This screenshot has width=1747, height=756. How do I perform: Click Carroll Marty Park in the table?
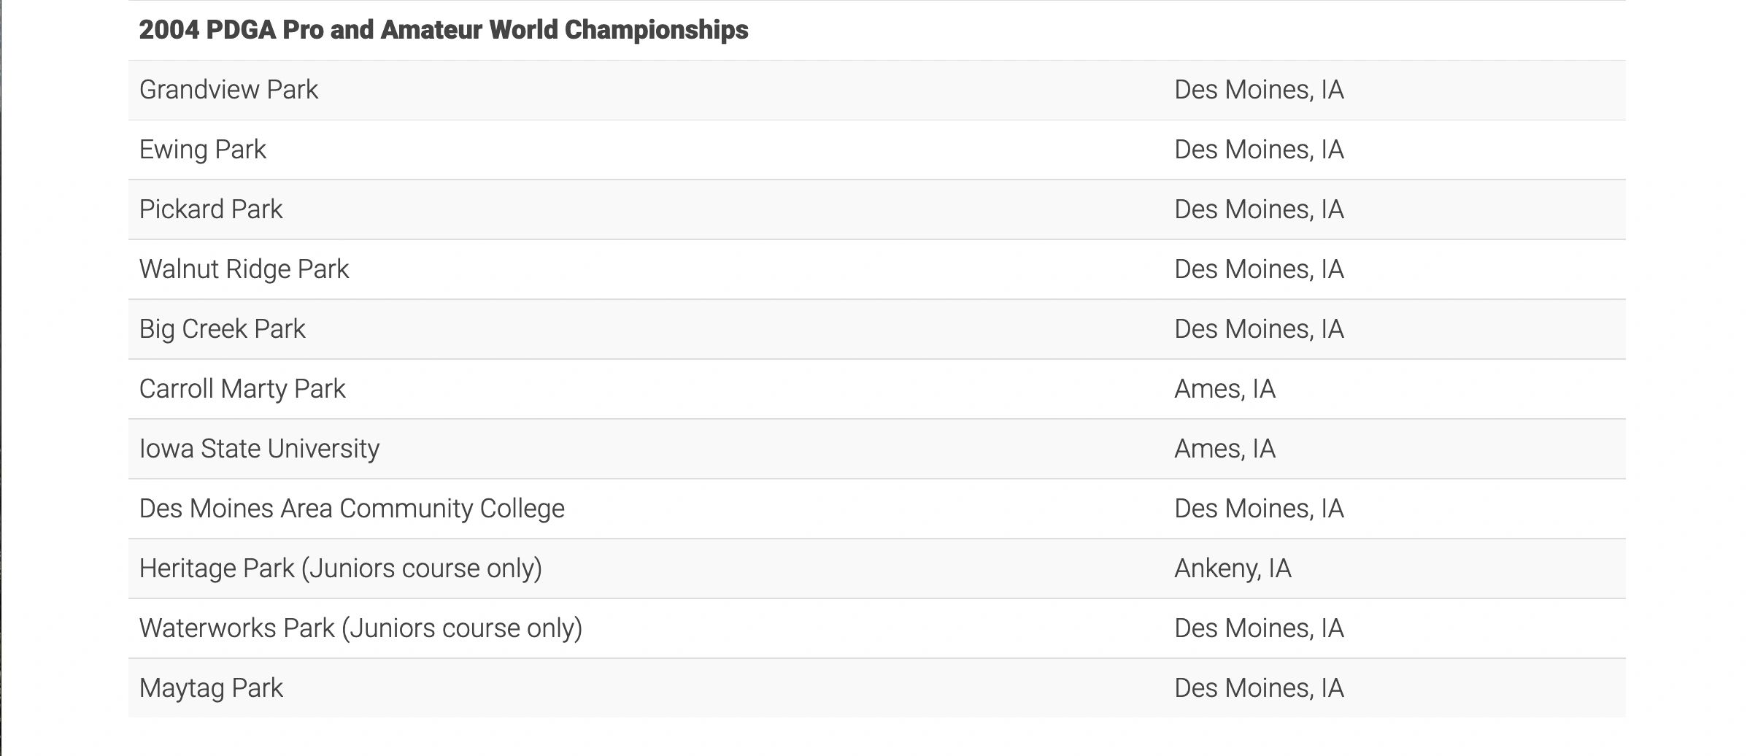[x=242, y=389]
